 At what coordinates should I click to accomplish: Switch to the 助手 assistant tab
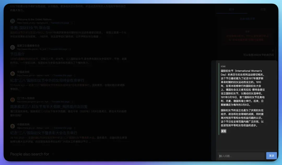tap(232, 10)
